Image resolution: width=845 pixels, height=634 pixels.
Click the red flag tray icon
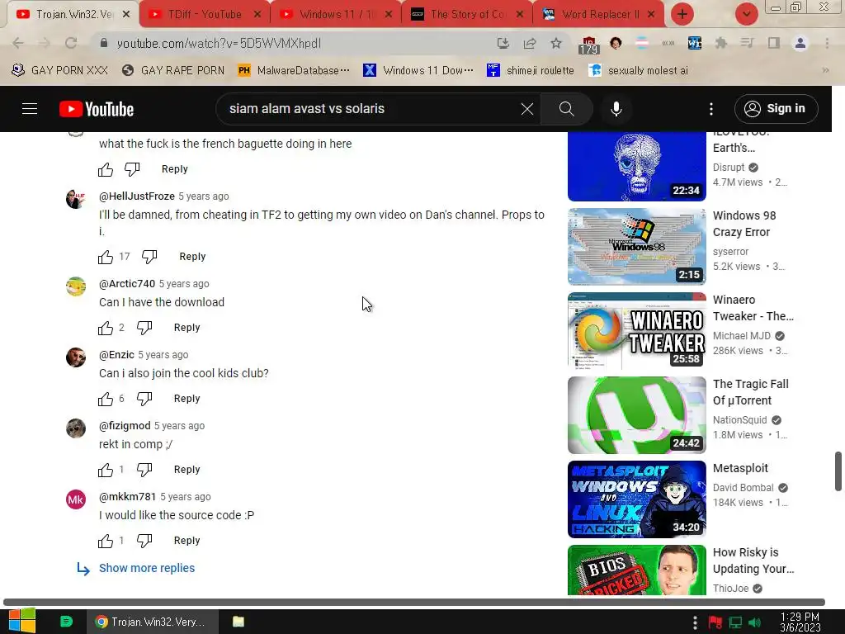pyautogui.click(x=715, y=622)
